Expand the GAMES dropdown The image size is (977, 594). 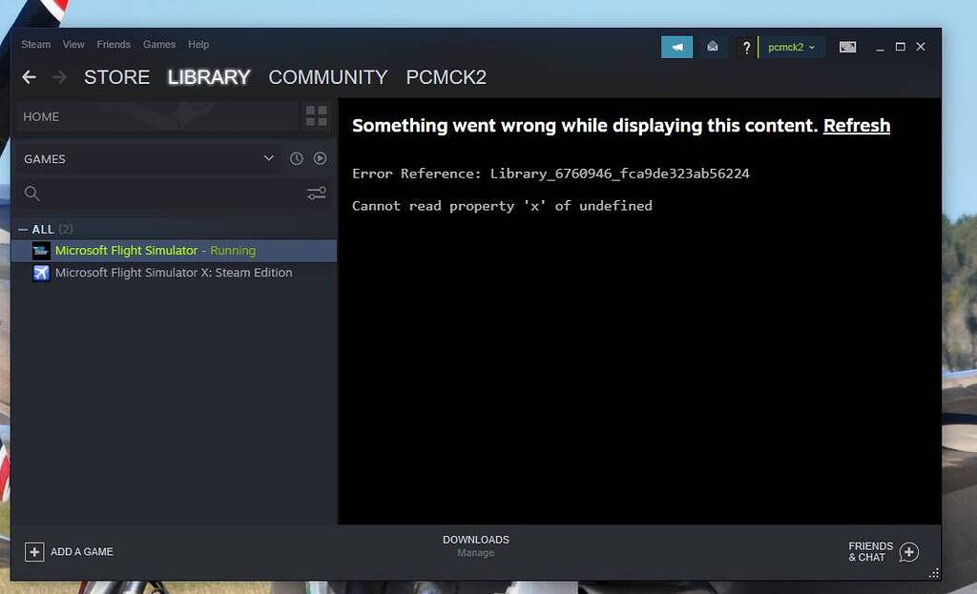point(268,158)
